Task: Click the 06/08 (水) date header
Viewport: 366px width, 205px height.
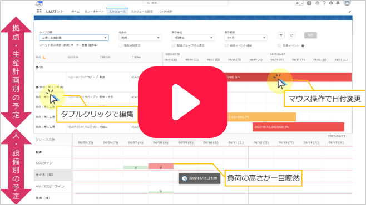Action: [x=161, y=143]
